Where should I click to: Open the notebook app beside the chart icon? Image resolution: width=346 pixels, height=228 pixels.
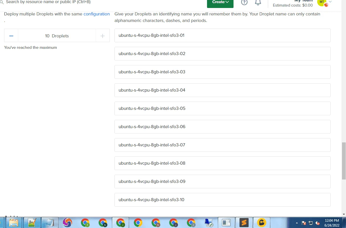[50, 223]
